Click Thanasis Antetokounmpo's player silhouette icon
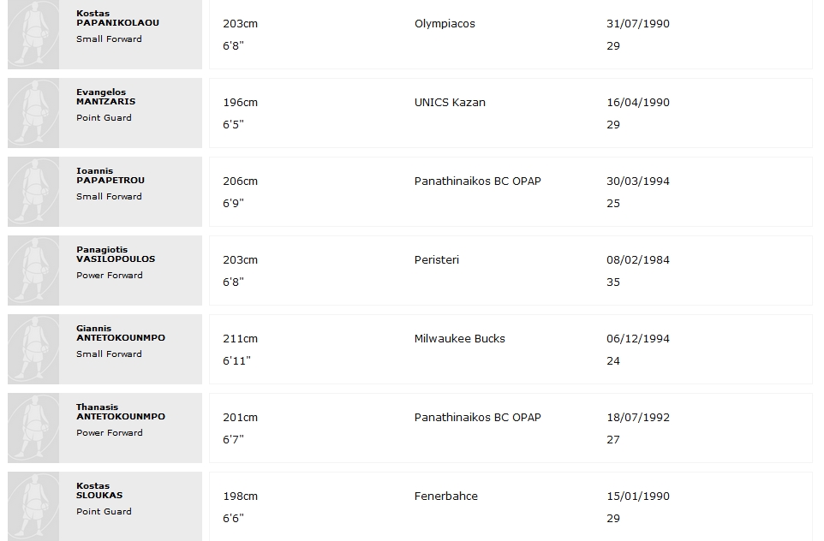This screenshot has height=541, width=824. pyautogui.click(x=33, y=428)
